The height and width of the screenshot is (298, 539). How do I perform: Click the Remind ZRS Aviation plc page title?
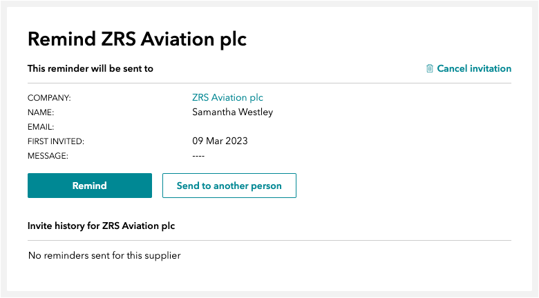click(x=137, y=39)
